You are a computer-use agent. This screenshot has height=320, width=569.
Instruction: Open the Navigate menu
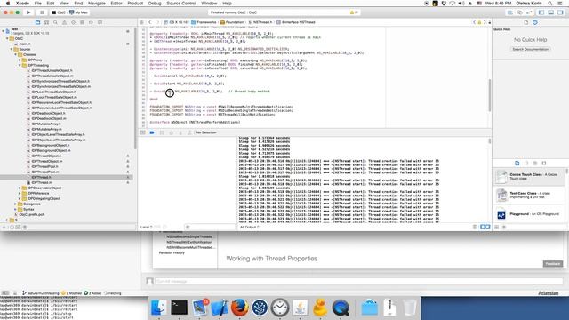(x=97, y=4)
